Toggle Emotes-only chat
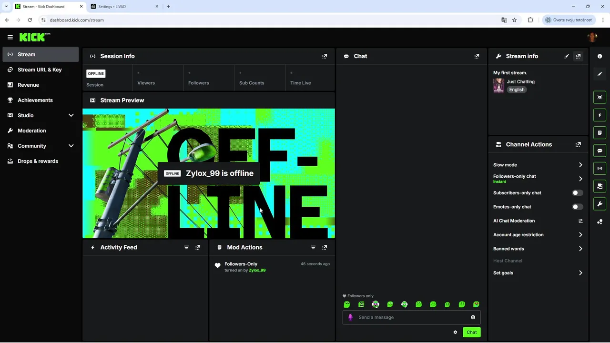610x343 pixels. (x=578, y=207)
